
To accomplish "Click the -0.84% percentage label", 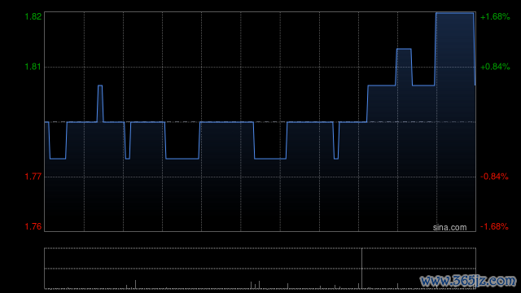I will pyautogui.click(x=494, y=177).
